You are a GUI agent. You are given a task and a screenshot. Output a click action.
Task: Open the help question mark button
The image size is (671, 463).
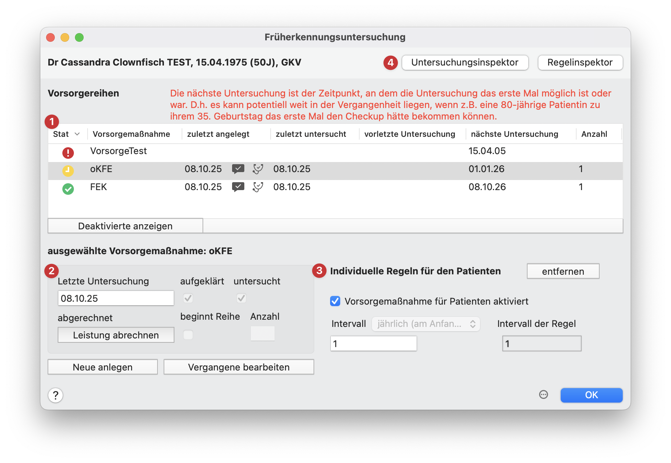pyautogui.click(x=55, y=395)
